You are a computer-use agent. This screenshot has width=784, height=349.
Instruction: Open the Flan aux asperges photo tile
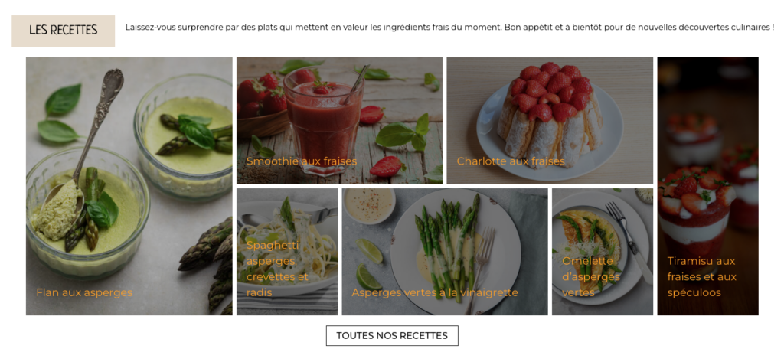pyautogui.click(x=129, y=186)
